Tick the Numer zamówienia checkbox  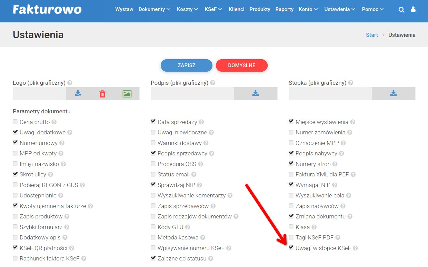291,132
